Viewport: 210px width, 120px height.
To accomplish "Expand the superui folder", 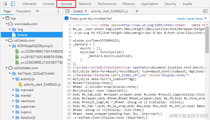I will pos(13,112).
